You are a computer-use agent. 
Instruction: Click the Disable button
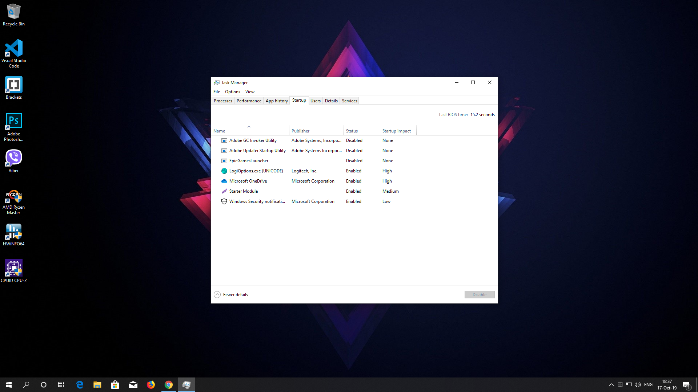click(x=479, y=295)
